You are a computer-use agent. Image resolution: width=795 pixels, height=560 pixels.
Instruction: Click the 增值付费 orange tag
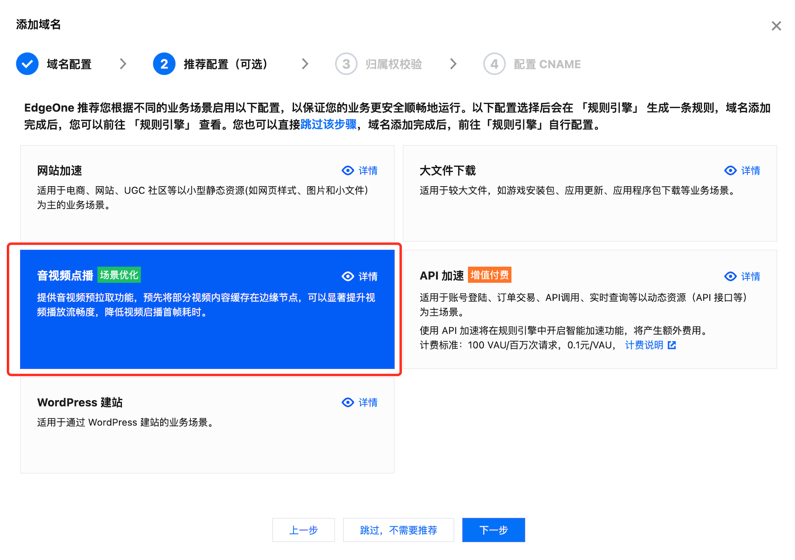click(x=489, y=275)
